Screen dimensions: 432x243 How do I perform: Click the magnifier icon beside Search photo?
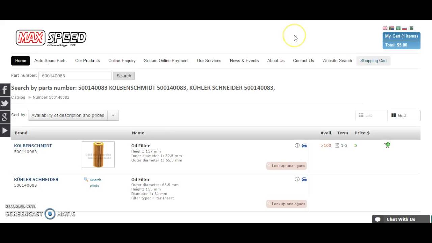point(86,179)
